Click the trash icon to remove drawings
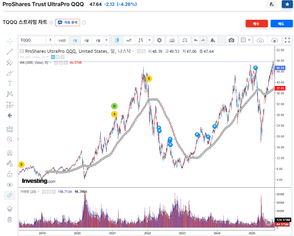The width and height of the screenshot is (294, 236). pos(10,220)
